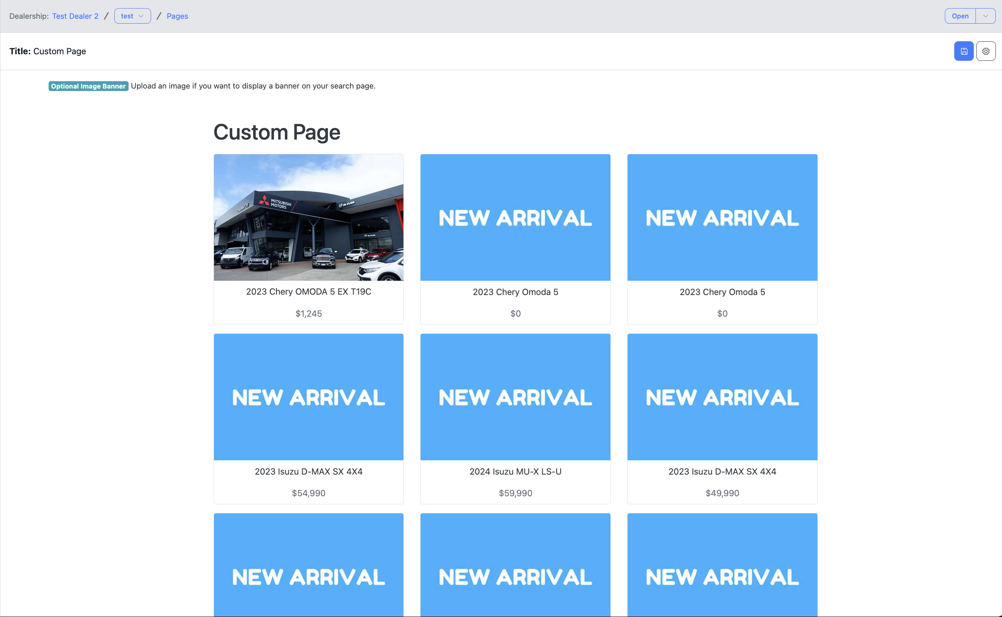This screenshot has width=1002, height=617.
Task: Open the test website dropdown
Action: [x=132, y=16]
